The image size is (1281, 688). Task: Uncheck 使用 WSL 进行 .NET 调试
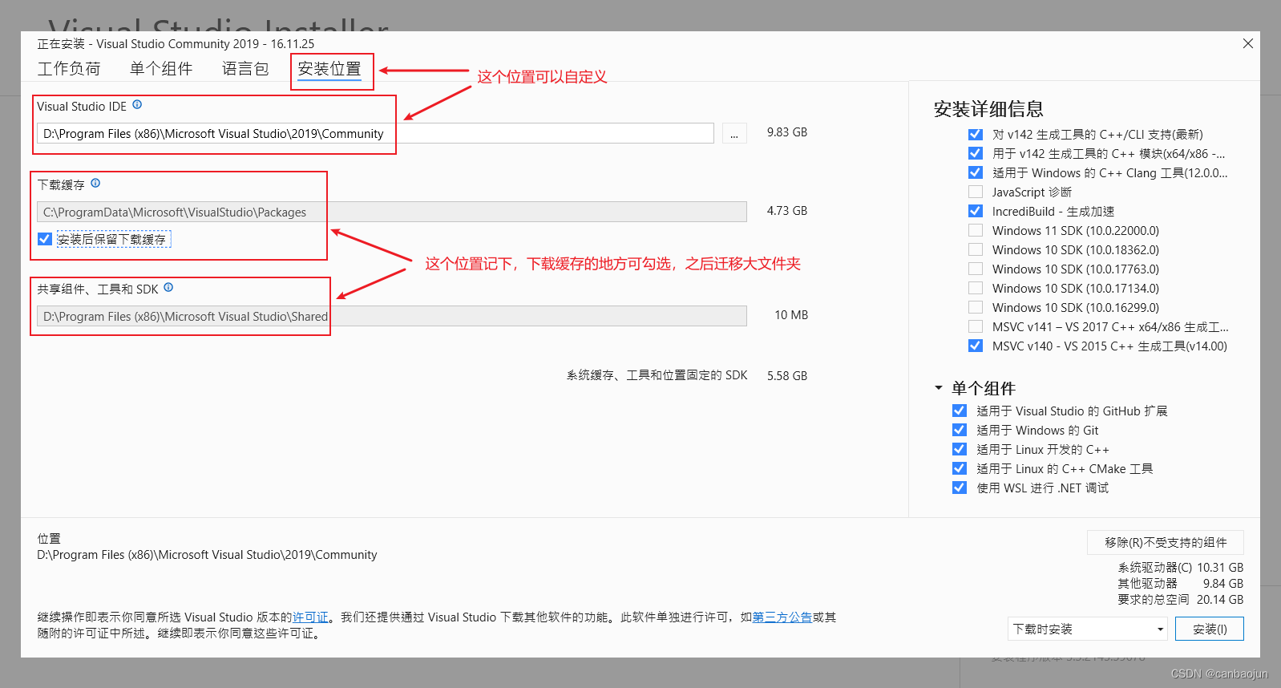click(960, 488)
